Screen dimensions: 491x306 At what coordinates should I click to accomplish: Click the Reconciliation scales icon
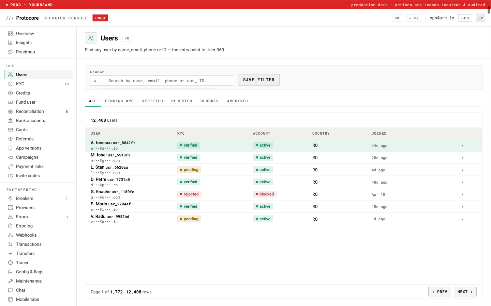point(10,112)
